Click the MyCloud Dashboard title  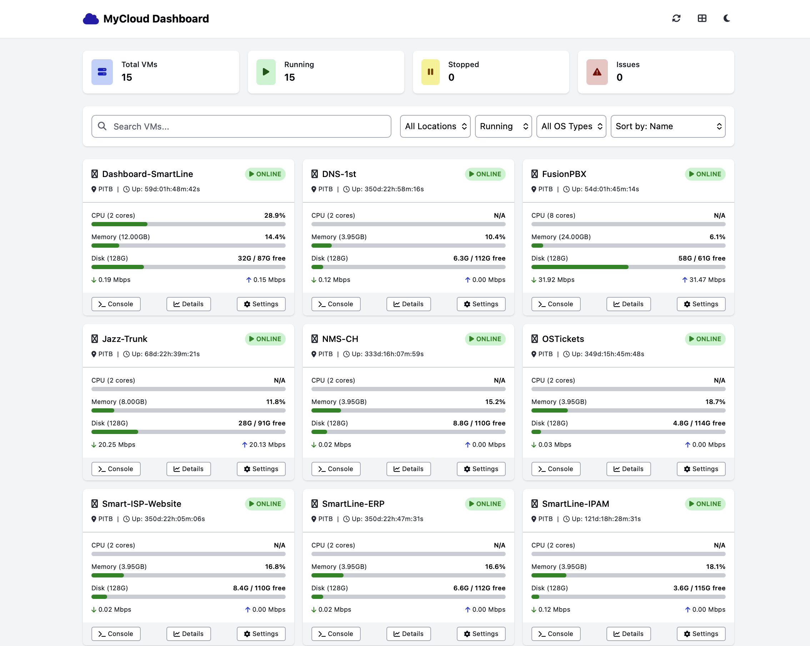156,19
